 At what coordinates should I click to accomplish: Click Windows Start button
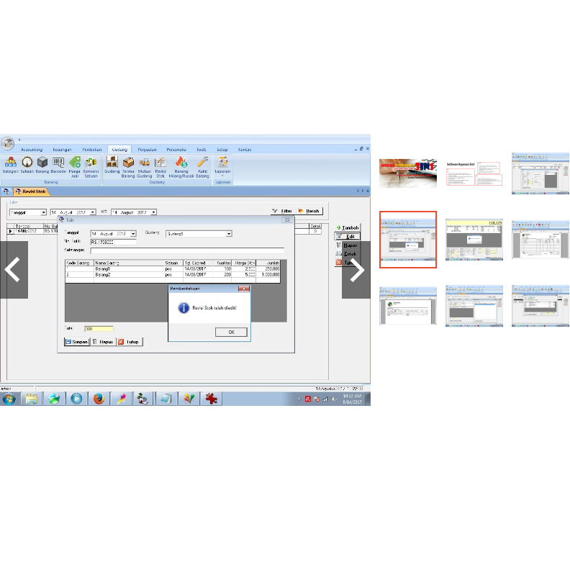tap(9, 399)
